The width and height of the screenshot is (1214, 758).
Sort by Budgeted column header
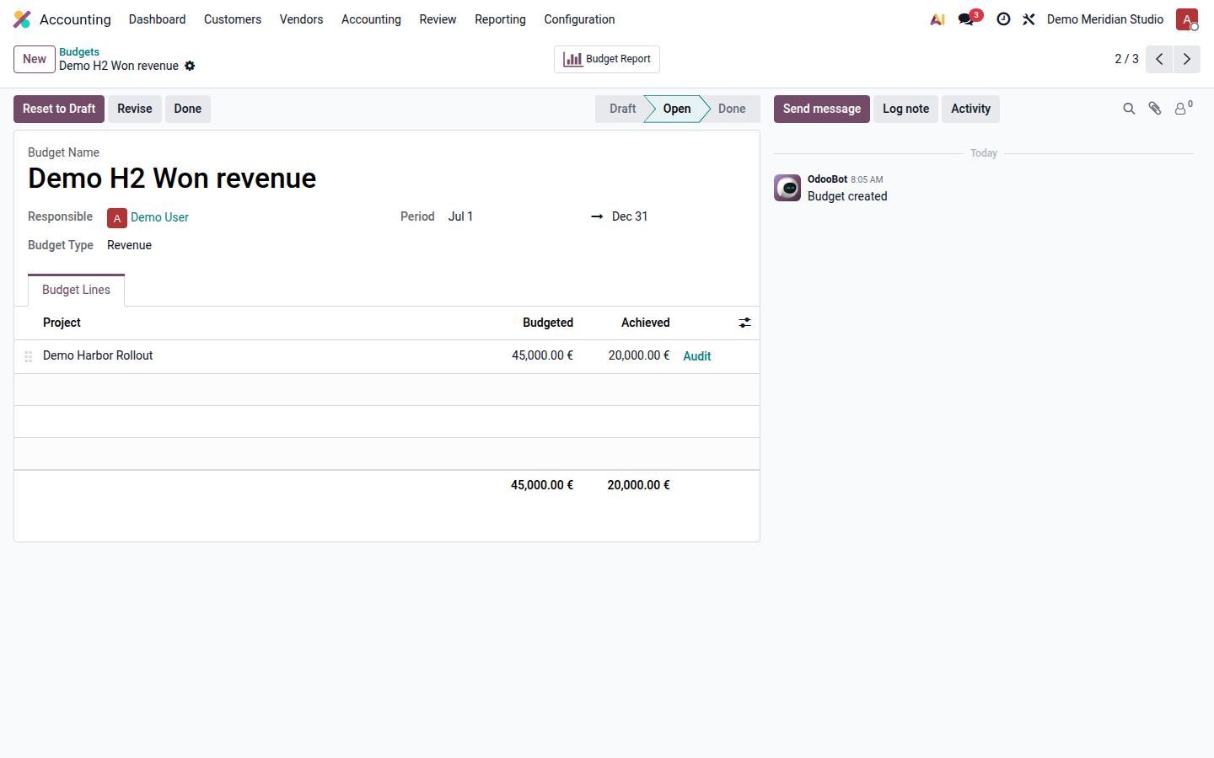548,323
